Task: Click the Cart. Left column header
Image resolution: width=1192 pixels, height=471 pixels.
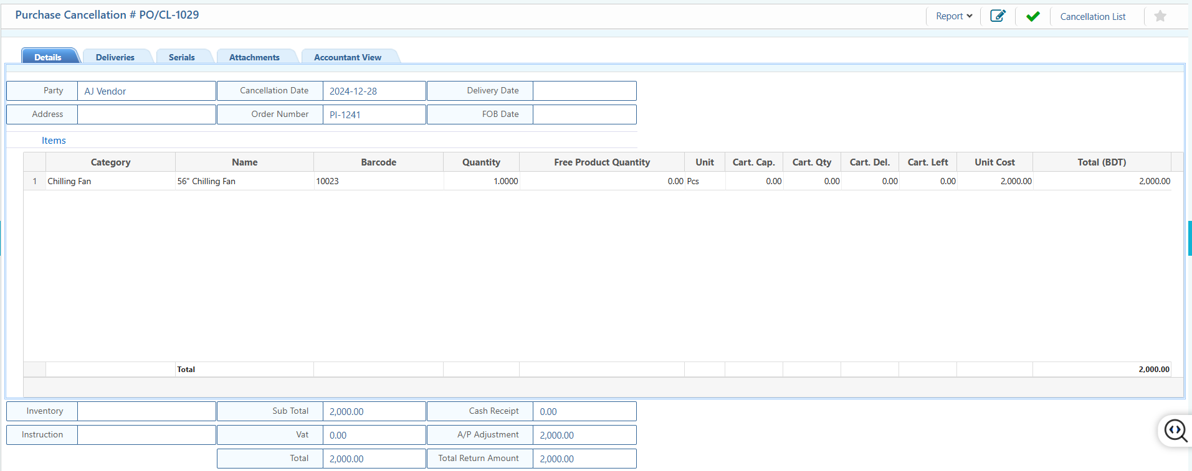Action: [928, 162]
